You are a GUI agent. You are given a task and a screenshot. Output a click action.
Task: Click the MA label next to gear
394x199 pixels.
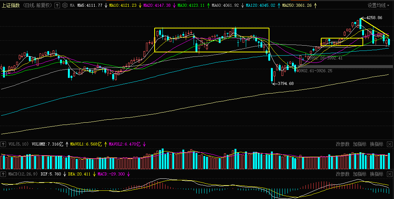(72, 5)
